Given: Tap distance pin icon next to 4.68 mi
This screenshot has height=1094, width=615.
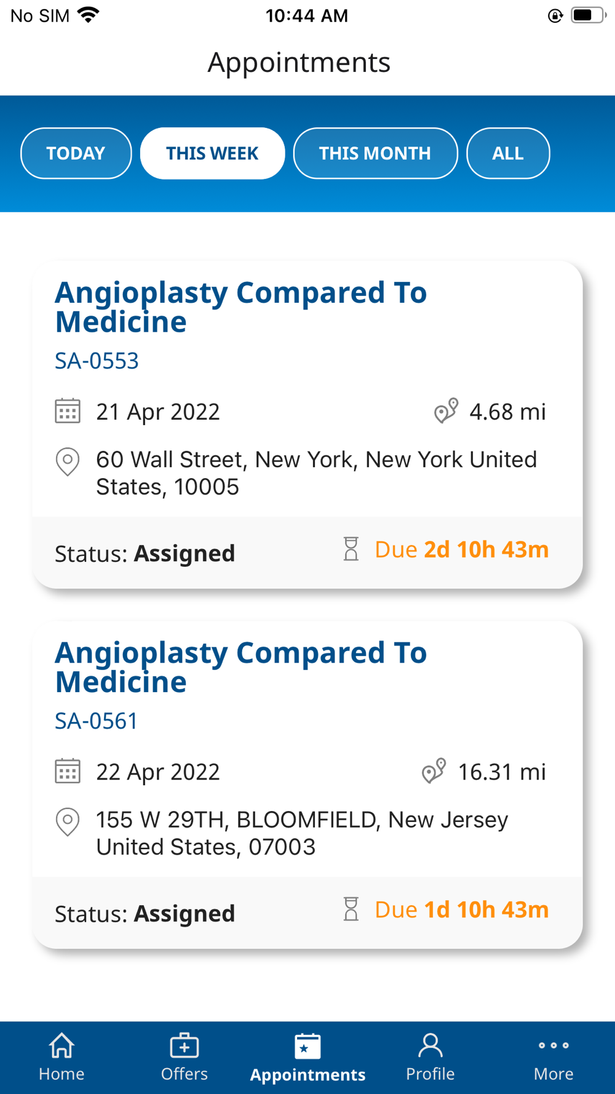Looking at the screenshot, I should (446, 411).
